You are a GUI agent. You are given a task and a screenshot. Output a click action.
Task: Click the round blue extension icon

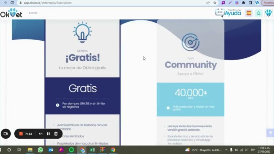(x=237, y=3)
